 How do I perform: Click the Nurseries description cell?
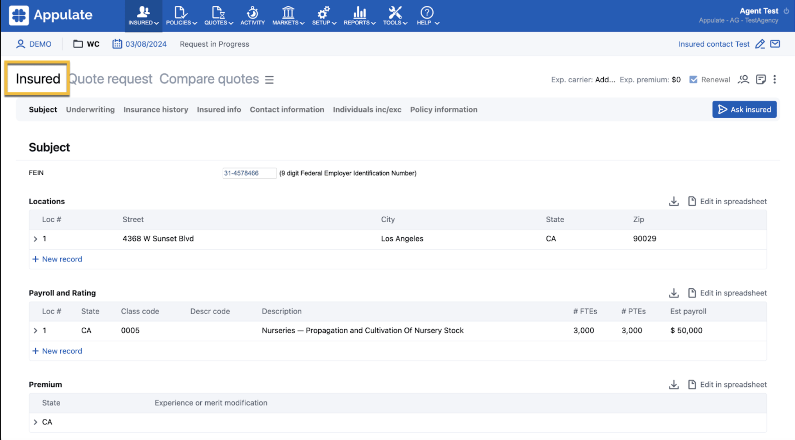[x=363, y=331]
